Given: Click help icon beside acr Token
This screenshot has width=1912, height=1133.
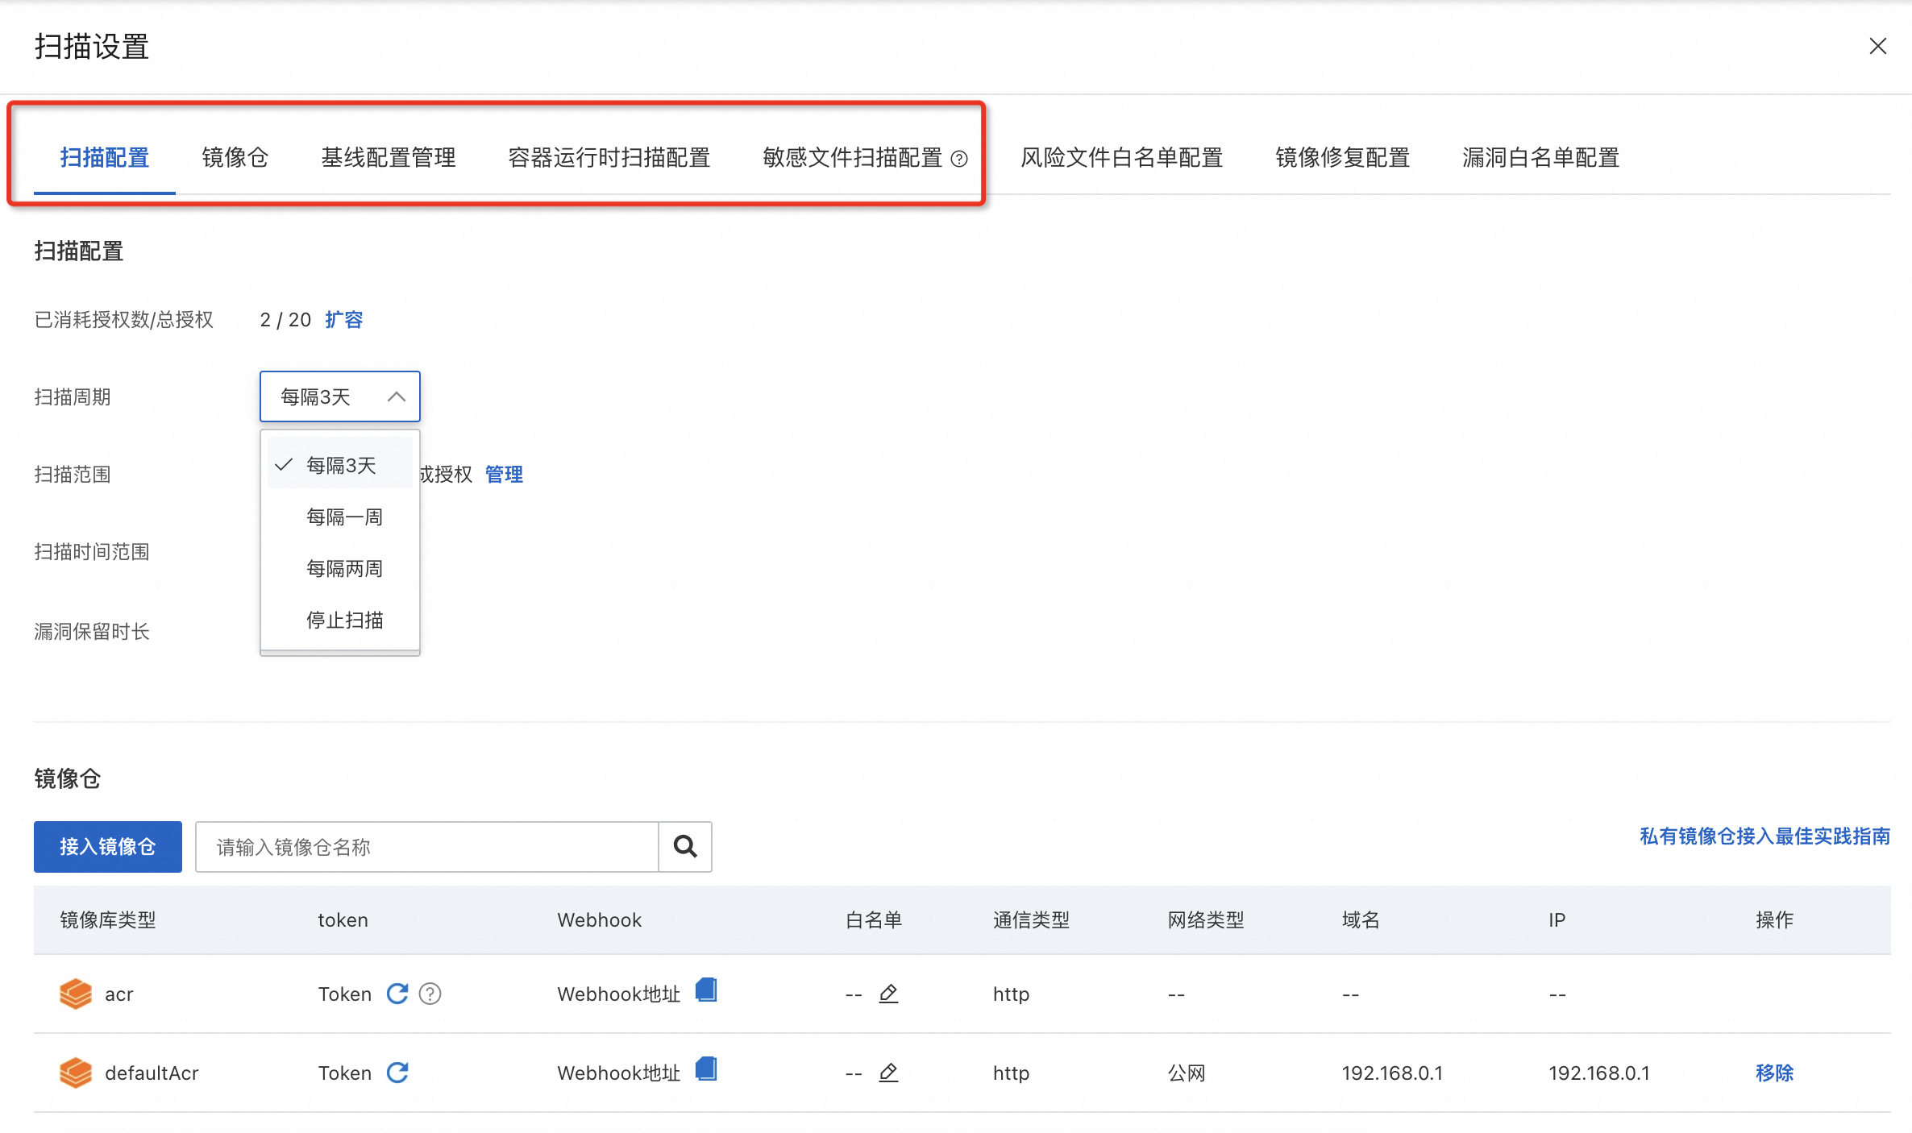Looking at the screenshot, I should (430, 994).
